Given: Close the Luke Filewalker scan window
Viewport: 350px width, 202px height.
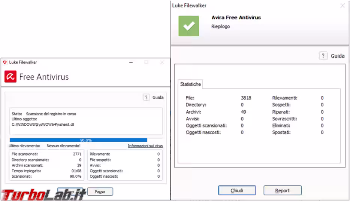Looking at the screenshot, I should [162, 62].
